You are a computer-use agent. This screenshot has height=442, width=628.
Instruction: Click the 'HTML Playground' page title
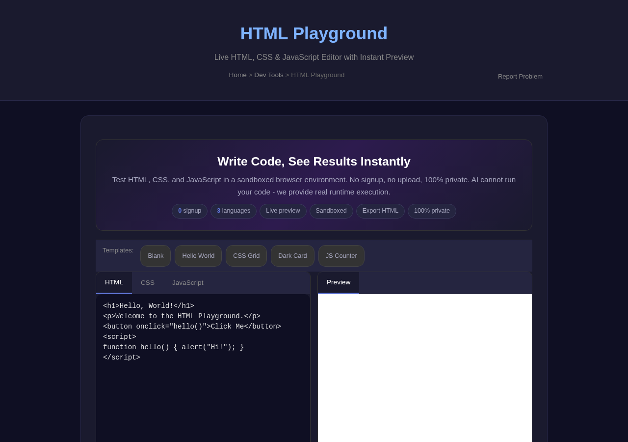click(x=314, y=33)
